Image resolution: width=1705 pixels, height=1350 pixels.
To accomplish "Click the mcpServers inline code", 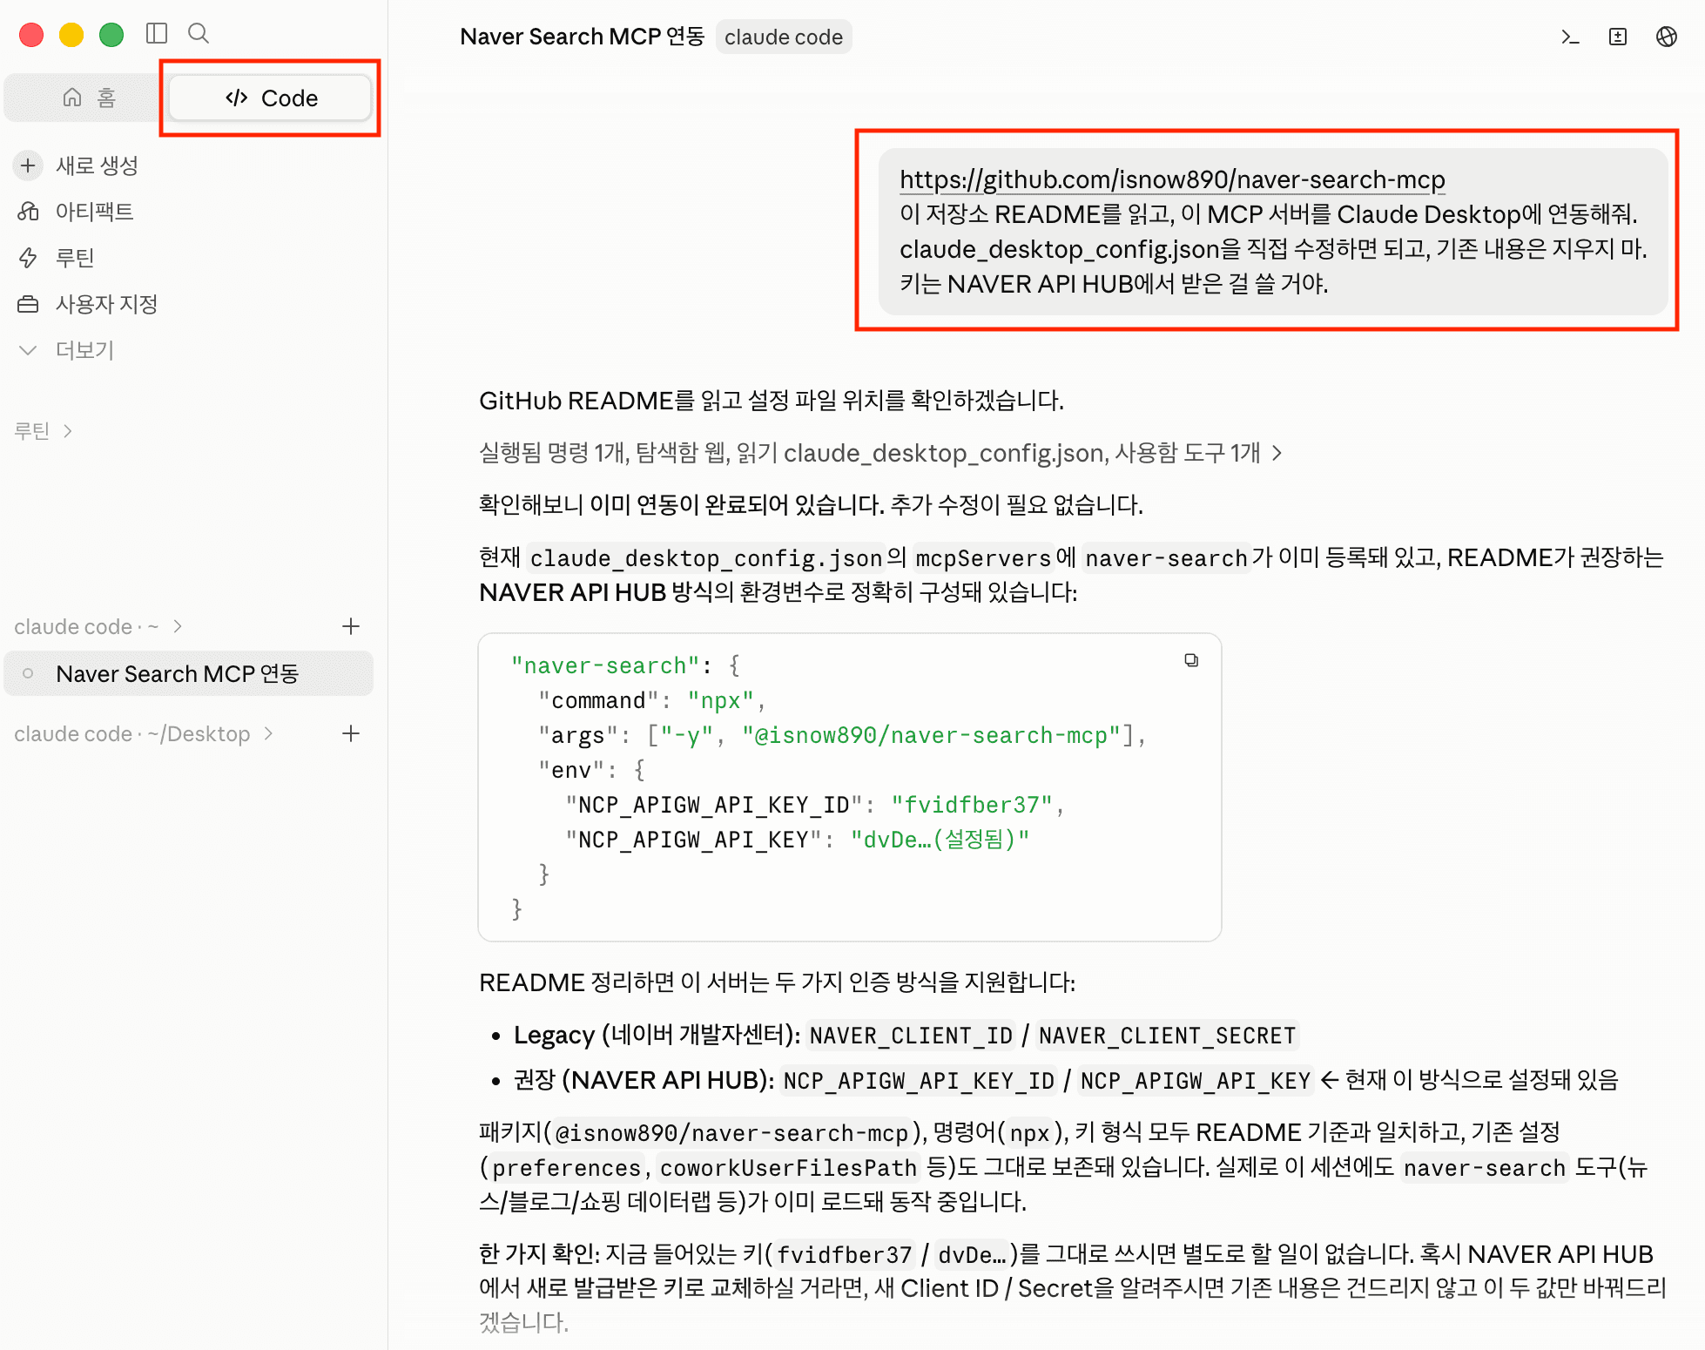I will (983, 558).
